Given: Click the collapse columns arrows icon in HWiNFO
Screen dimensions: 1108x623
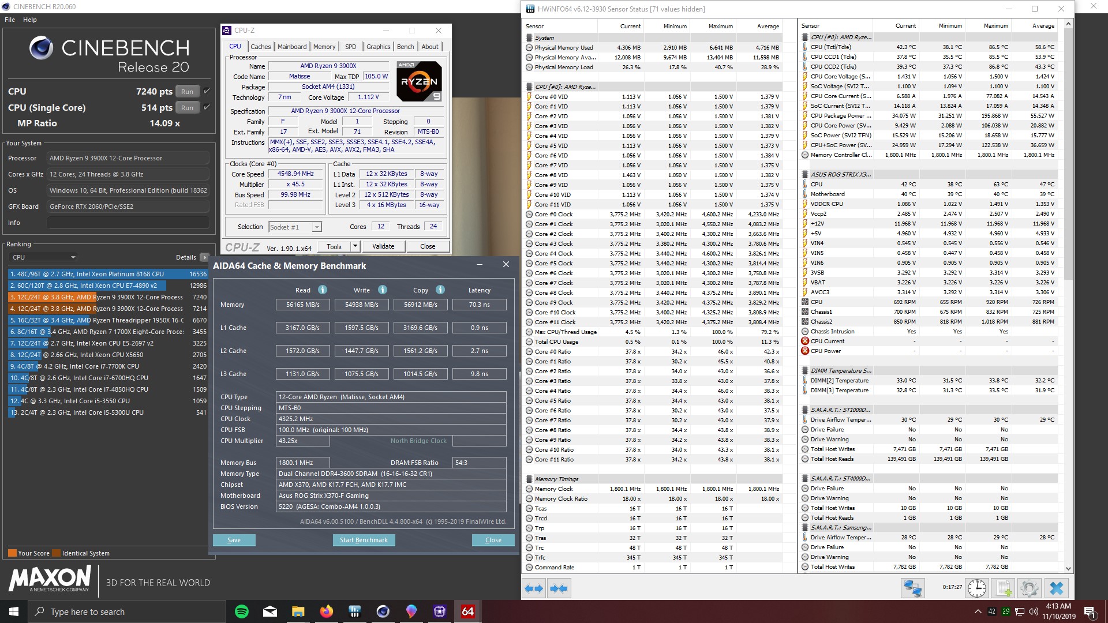Looking at the screenshot, I should (x=559, y=588).
